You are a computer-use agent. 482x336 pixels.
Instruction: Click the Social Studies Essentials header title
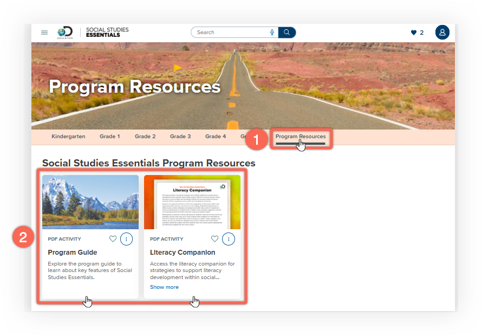point(107,33)
